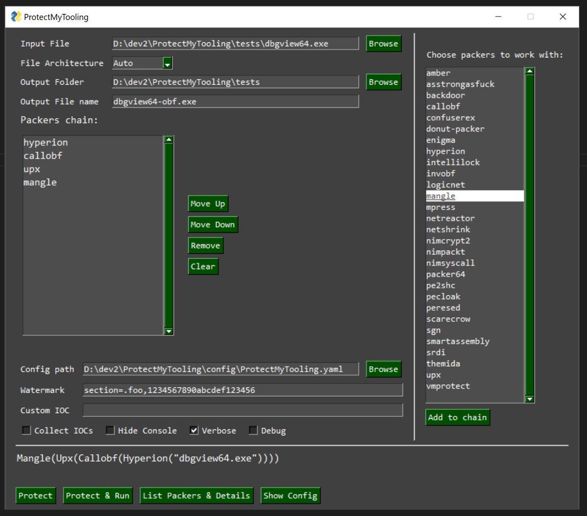
Task: Select donut-packer in the packers list
Action: 474,129
